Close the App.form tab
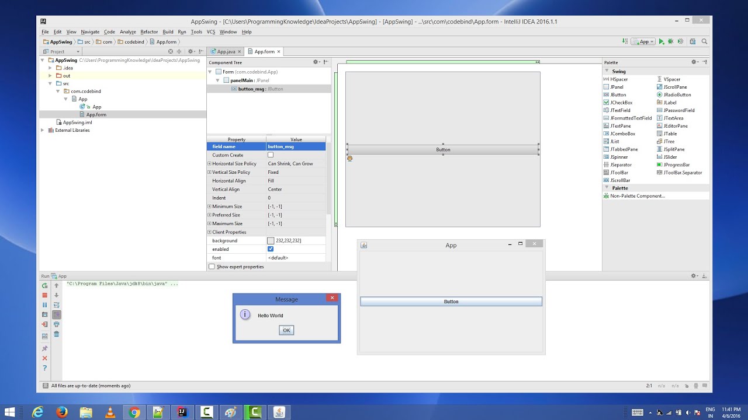The image size is (748, 420). tap(279, 51)
